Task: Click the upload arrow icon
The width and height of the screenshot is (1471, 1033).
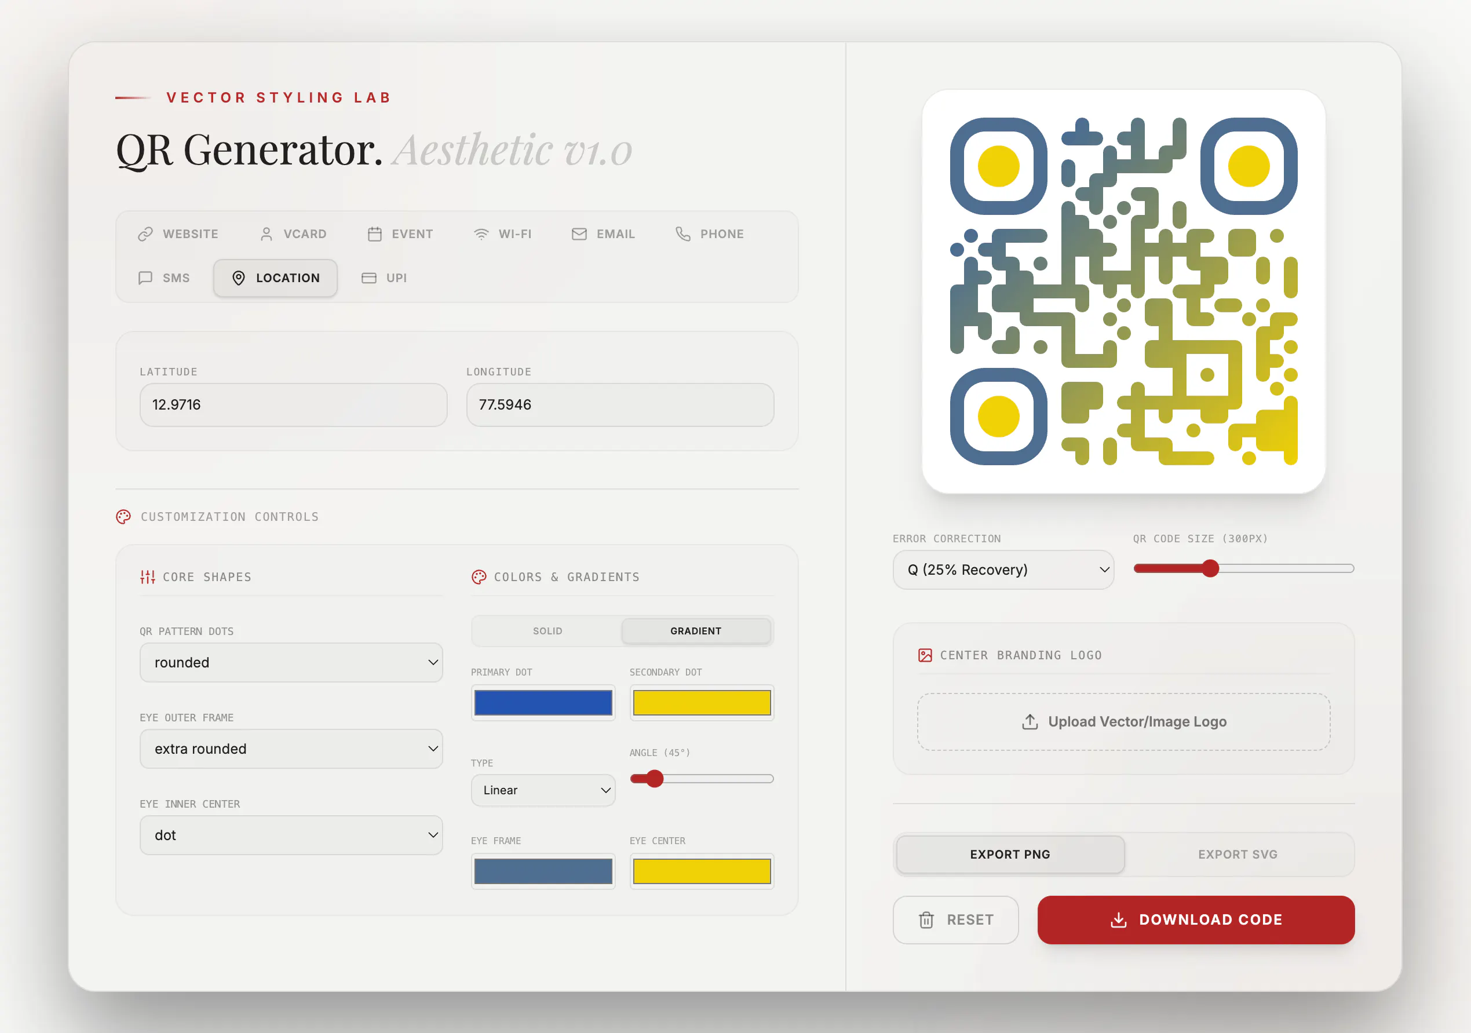Action: tap(1030, 721)
